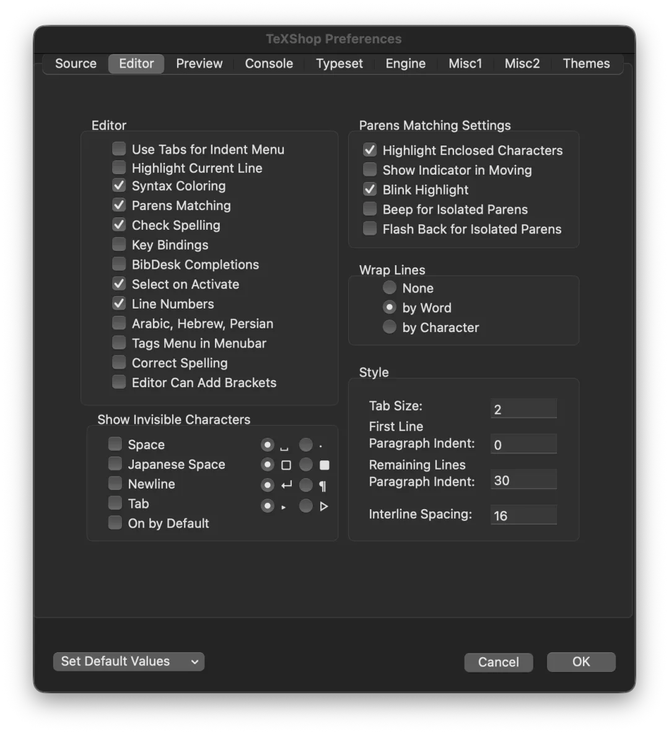Click the Tab Size field
This screenshot has width=669, height=734.
(523, 409)
